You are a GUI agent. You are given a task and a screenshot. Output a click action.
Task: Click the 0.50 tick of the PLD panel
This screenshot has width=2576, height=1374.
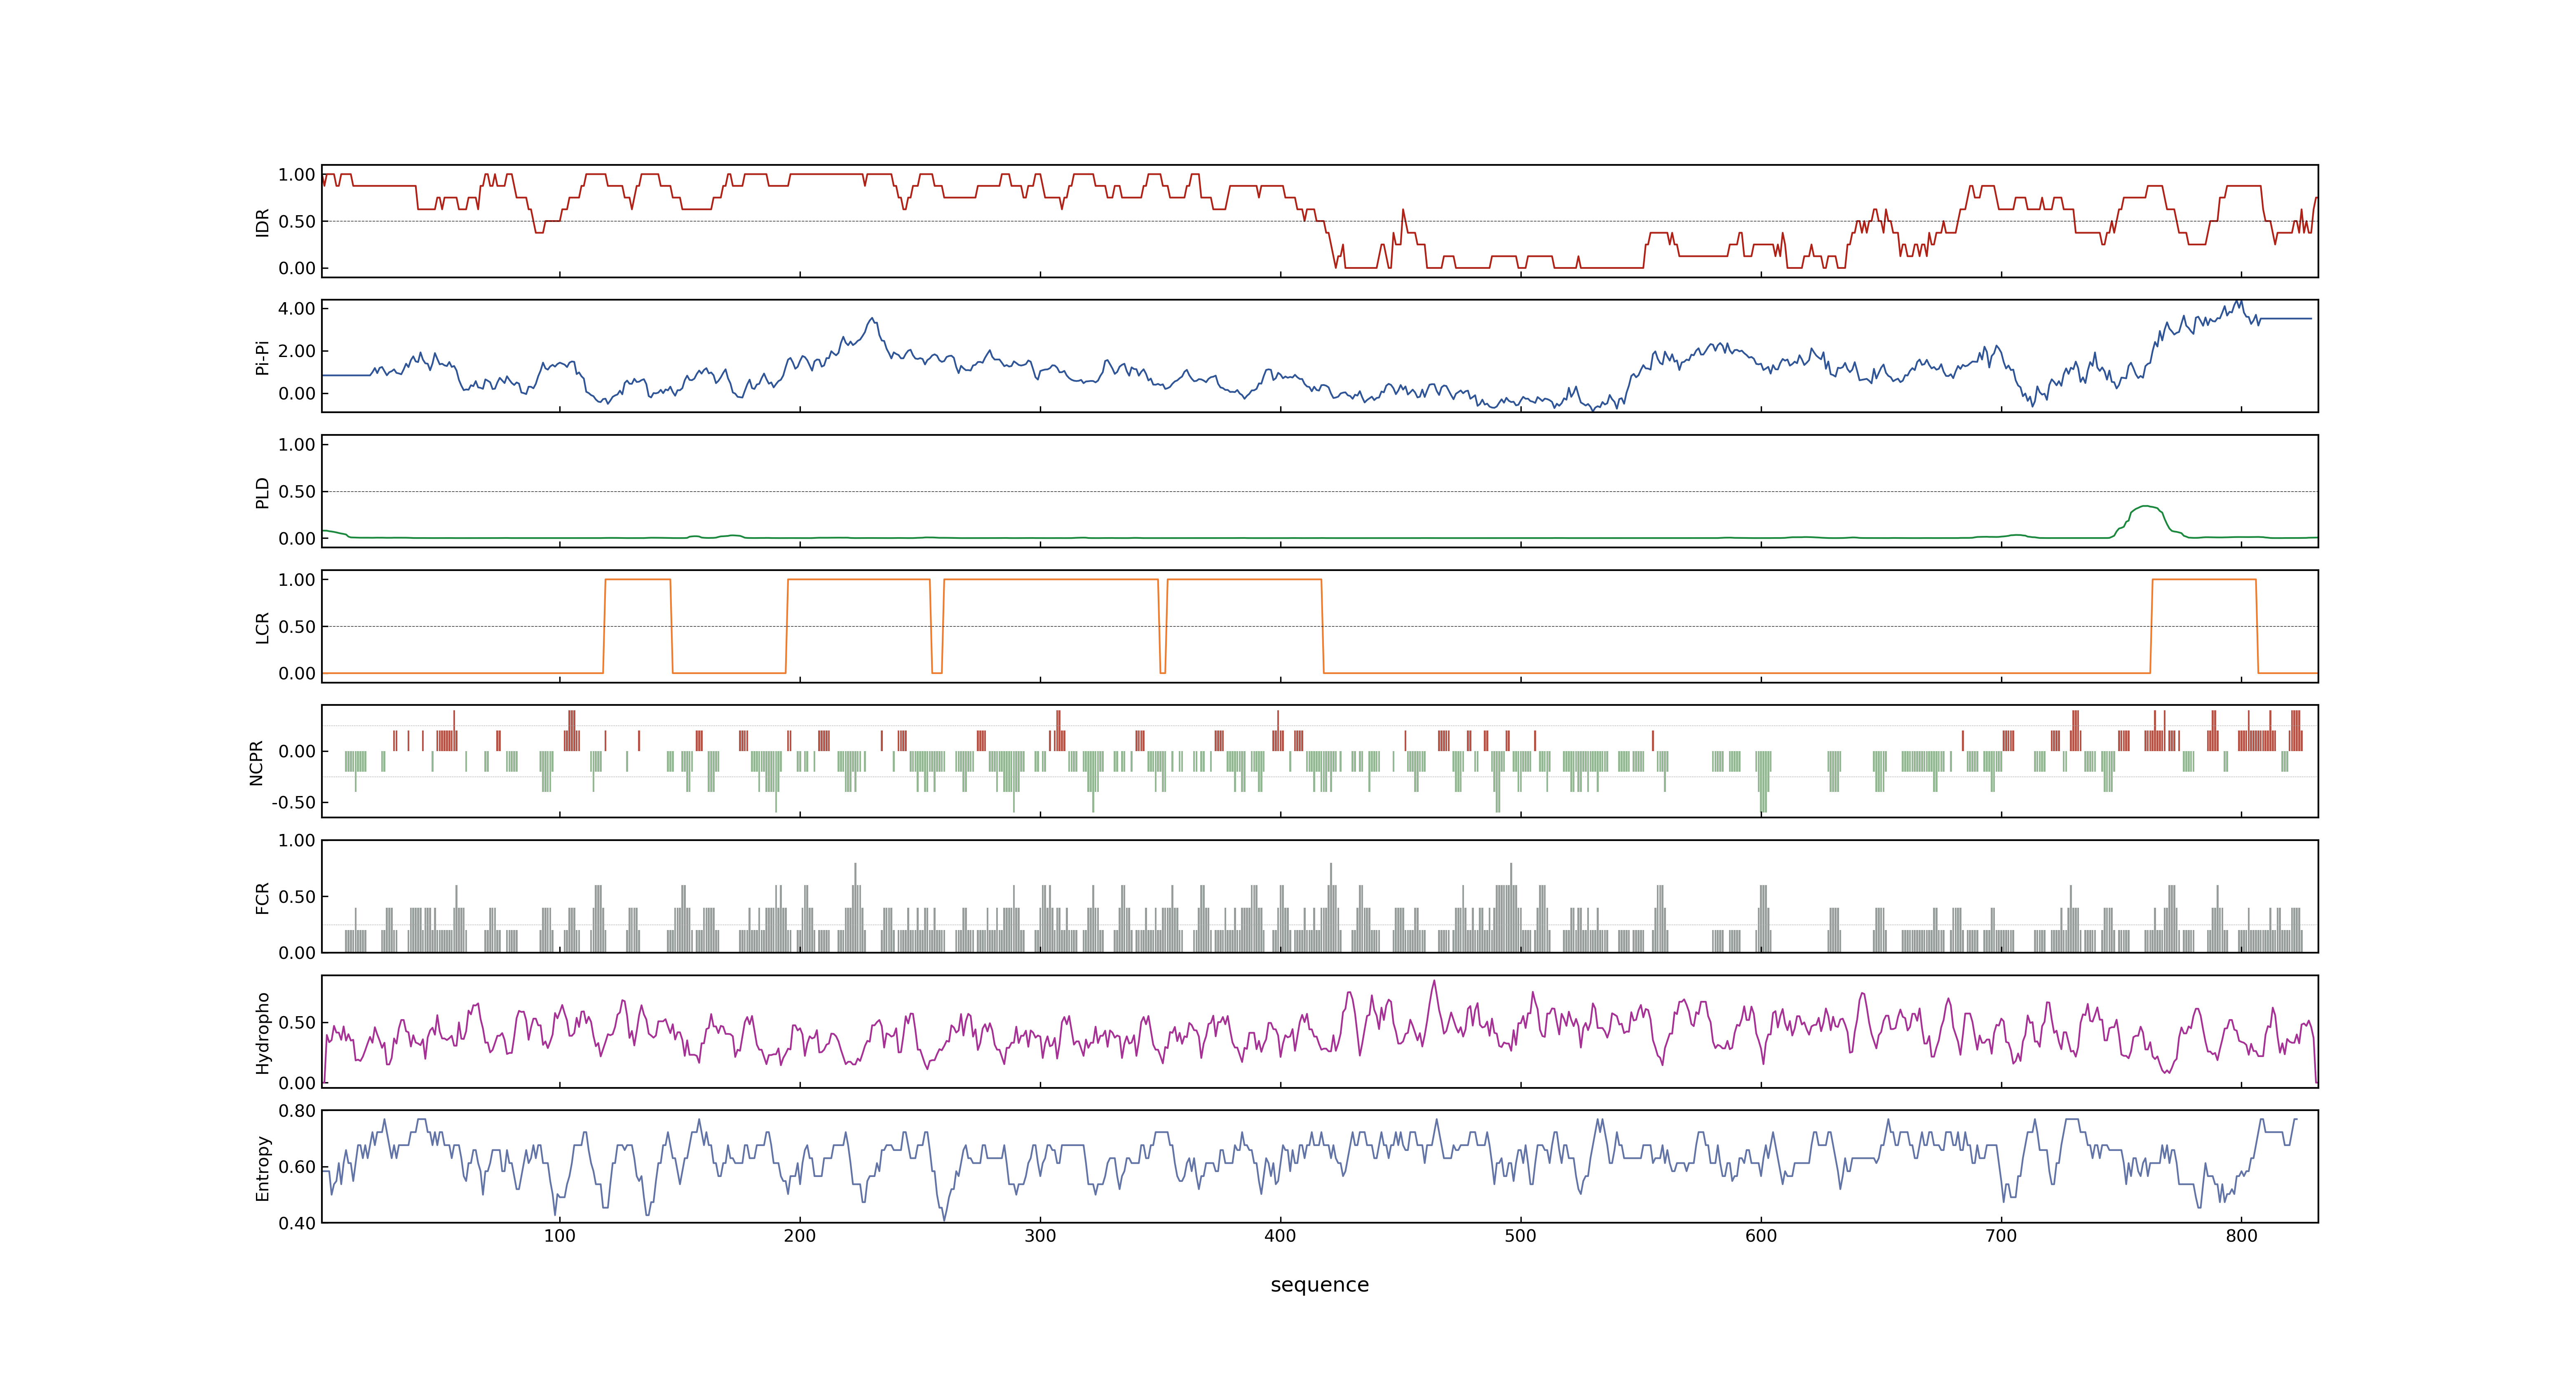tap(297, 492)
